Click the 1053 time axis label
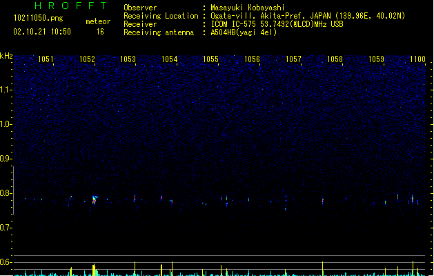Viewport: 434px width, 276px height. coord(128,59)
